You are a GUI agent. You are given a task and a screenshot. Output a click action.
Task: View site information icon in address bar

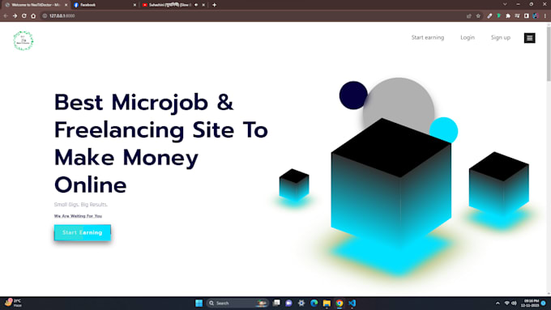pos(45,16)
